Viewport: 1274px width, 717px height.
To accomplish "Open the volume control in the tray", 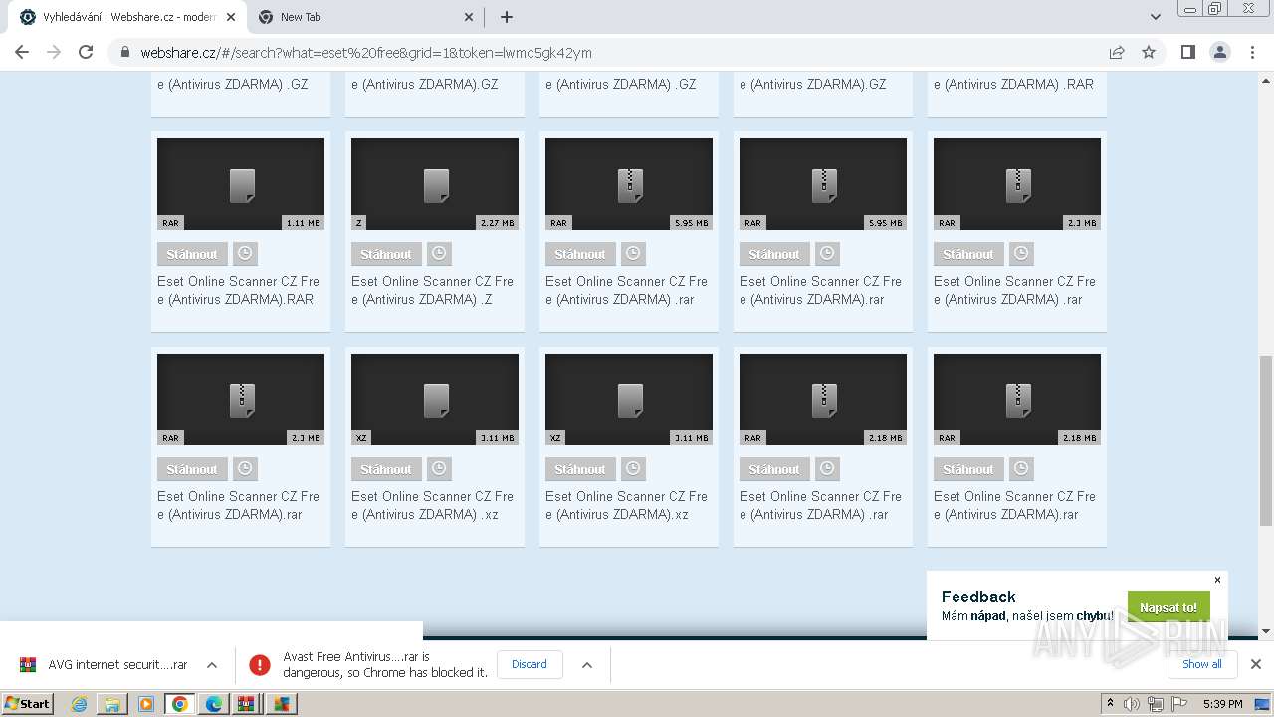I will (1132, 704).
